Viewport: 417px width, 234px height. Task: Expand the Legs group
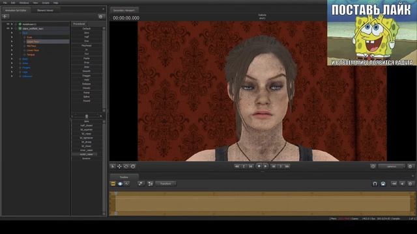point(20,72)
